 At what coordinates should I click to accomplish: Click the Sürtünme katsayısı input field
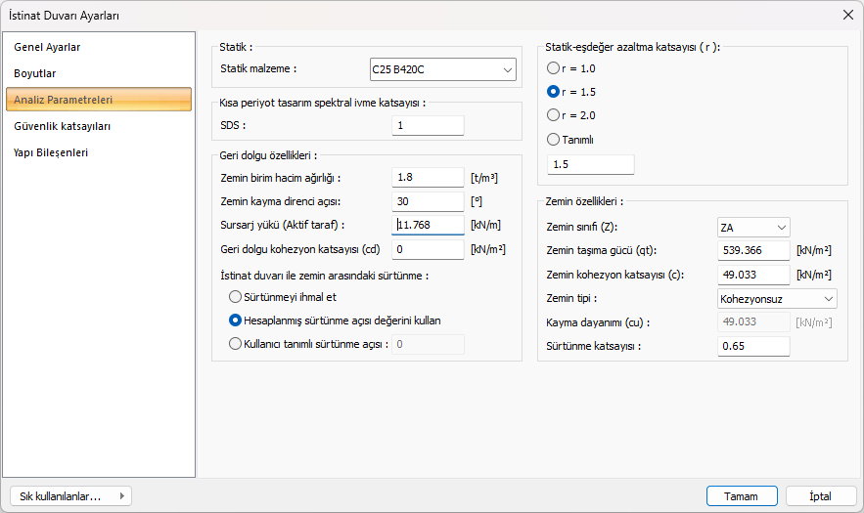click(752, 346)
